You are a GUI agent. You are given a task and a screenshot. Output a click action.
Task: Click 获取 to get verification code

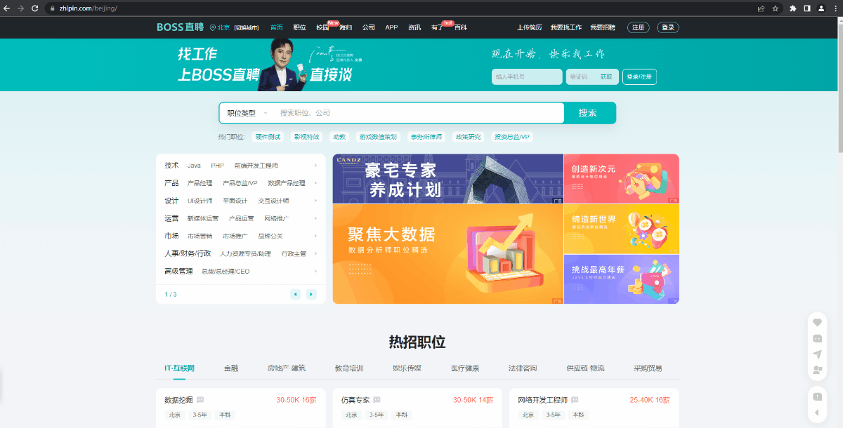coord(606,76)
